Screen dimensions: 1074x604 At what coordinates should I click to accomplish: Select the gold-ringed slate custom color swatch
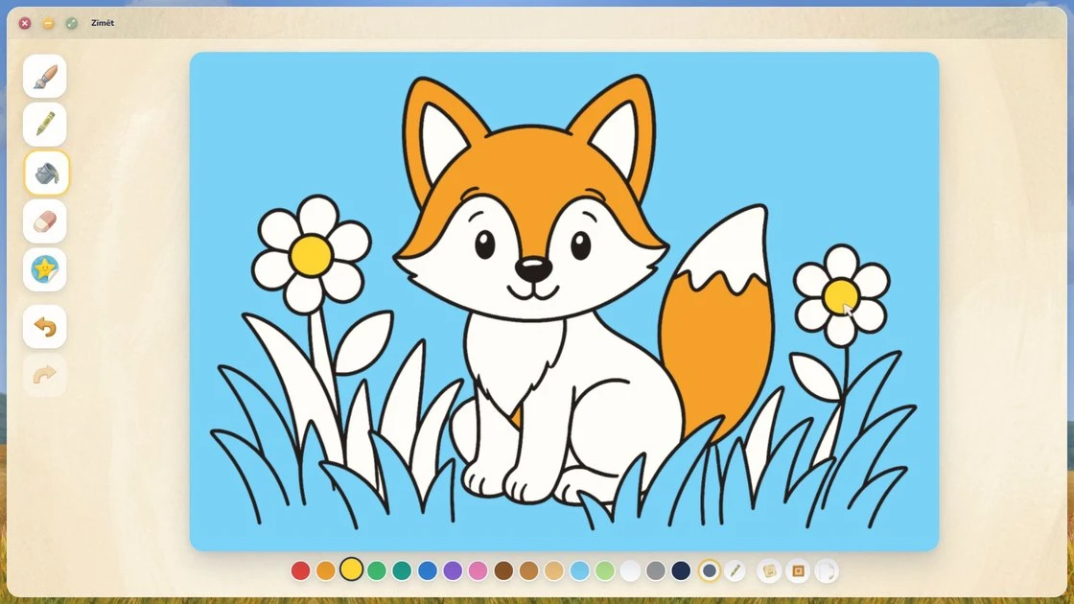709,570
